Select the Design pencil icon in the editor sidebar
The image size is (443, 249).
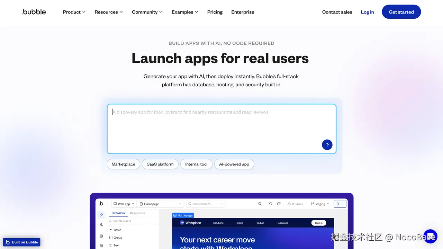[x=101, y=215]
